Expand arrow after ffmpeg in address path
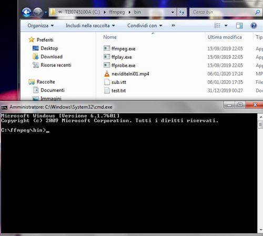This screenshot has width=263, height=236. tap(129, 12)
